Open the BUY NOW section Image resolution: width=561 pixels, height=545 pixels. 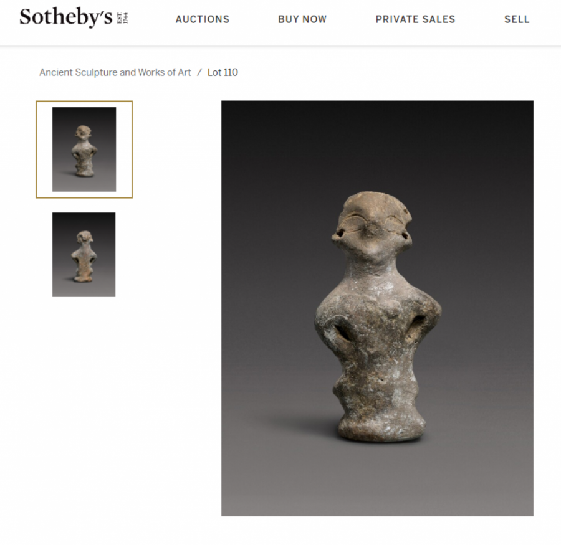tap(302, 19)
